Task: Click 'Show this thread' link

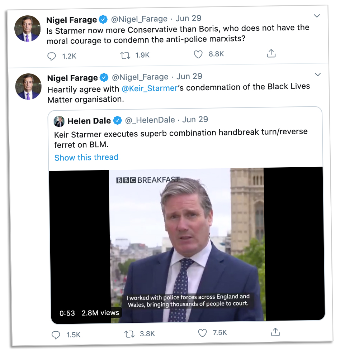Action: pos(86,158)
